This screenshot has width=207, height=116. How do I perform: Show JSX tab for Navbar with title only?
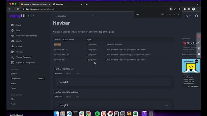tap(78, 73)
